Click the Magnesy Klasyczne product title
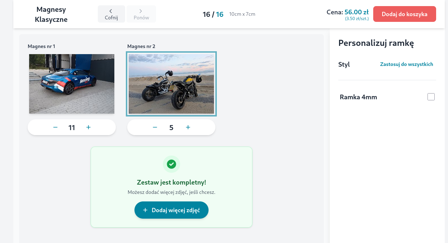448x243 pixels. (x=51, y=14)
